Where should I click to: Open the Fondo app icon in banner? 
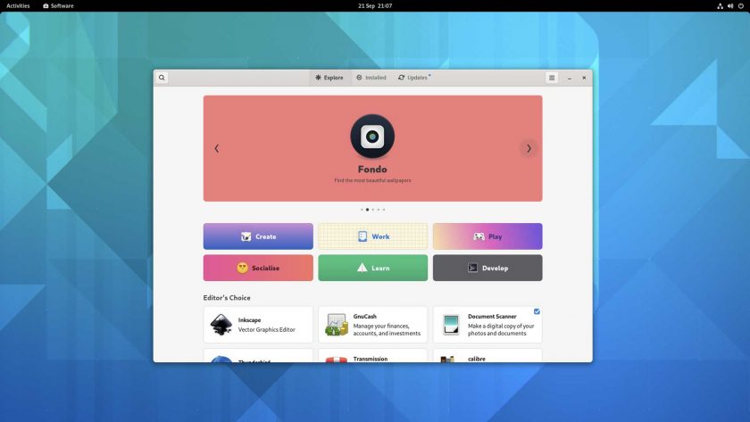[x=372, y=137]
